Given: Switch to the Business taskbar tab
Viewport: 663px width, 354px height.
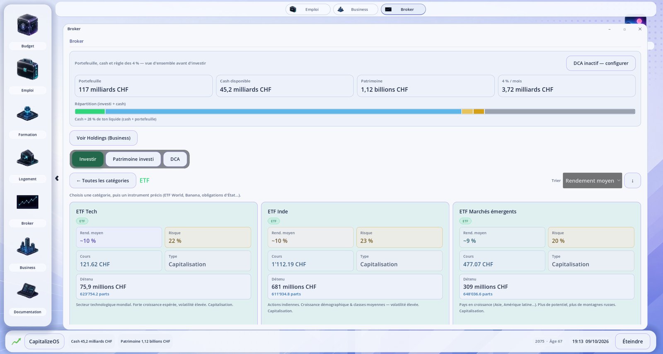Looking at the screenshot, I should point(356,10).
